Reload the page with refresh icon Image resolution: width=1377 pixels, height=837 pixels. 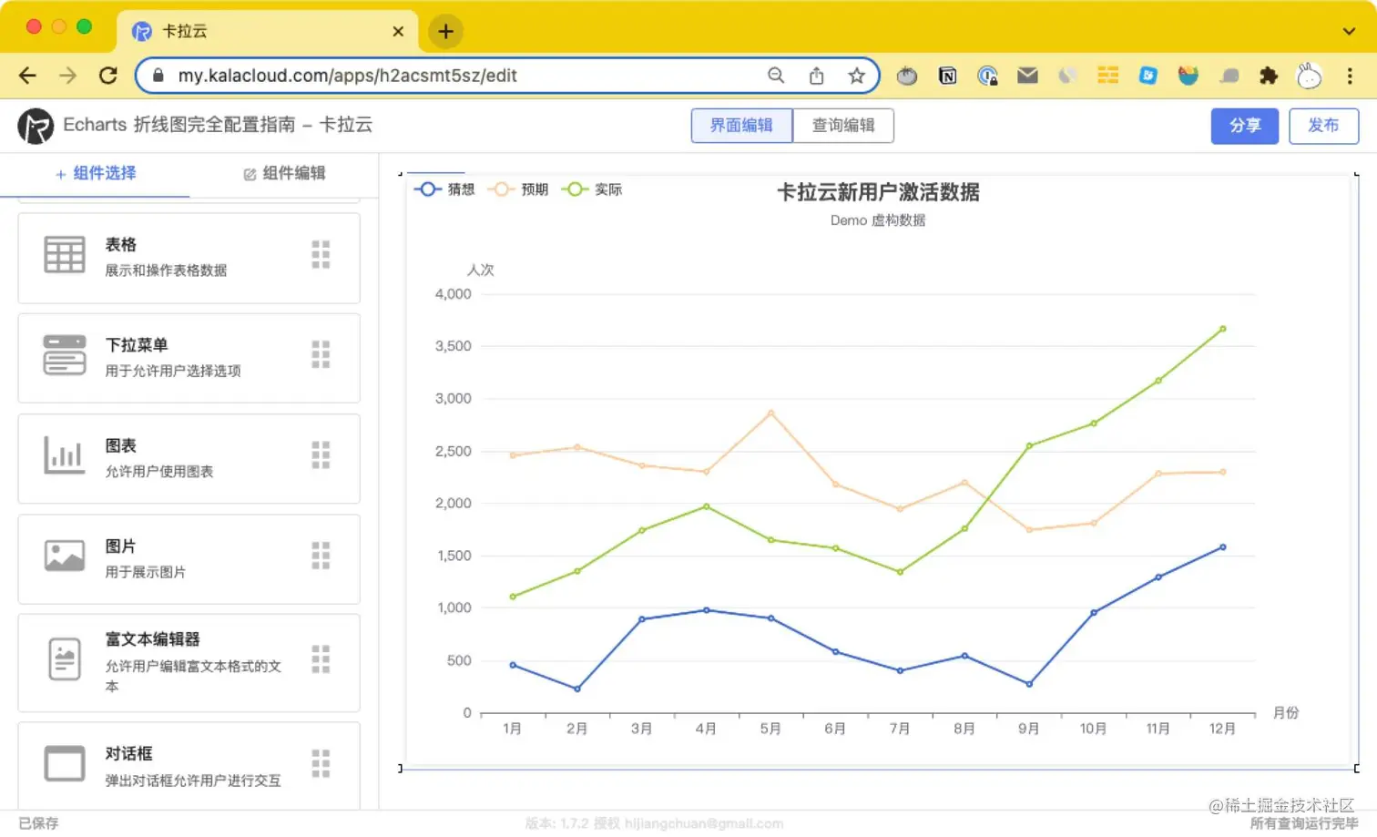108,76
